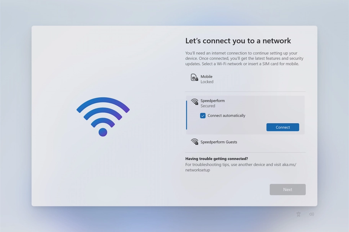Click the Speedperform secured Wi-Fi icon

click(x=194, y=102)
